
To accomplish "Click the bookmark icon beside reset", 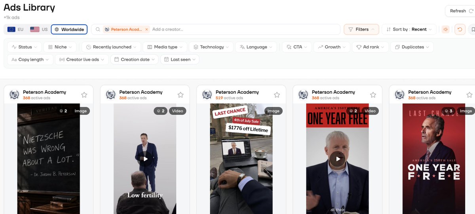I will point(472,29).
